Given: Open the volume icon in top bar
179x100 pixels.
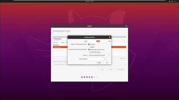Looking at the screenshot, I should (172, 1).
